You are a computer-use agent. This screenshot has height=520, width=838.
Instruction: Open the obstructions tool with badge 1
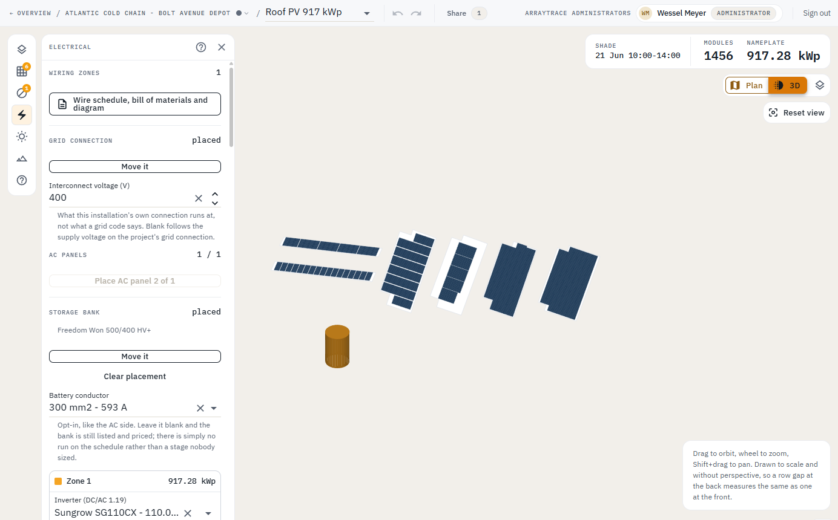point(22,93)
